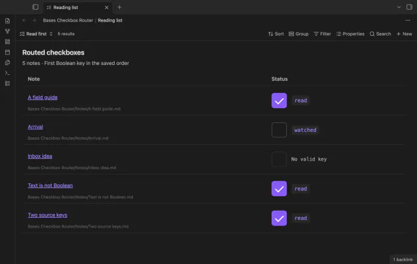Open Bases Checkbox Router breadcrumb

coord(68,20)
